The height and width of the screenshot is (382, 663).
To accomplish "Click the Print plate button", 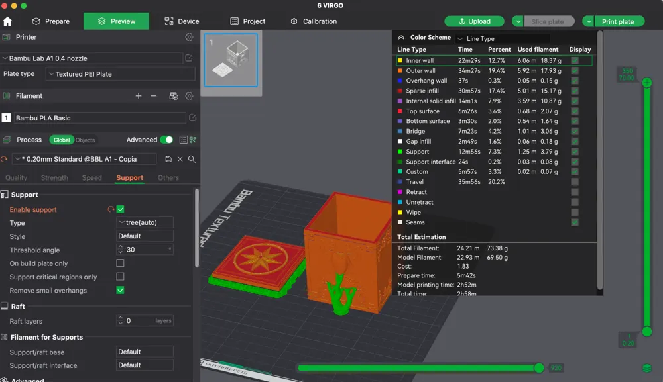I will pos(619,21).
